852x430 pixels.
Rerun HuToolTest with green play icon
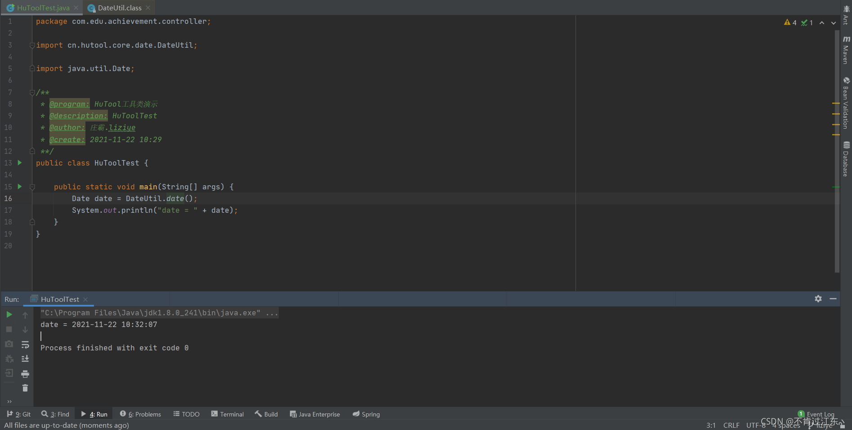9,314
